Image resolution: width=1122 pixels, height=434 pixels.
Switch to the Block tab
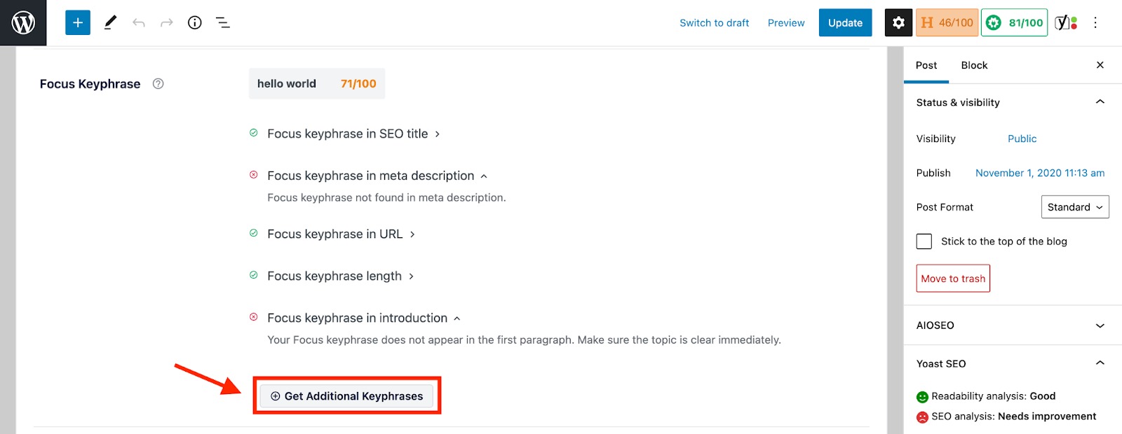pos(973,65)
